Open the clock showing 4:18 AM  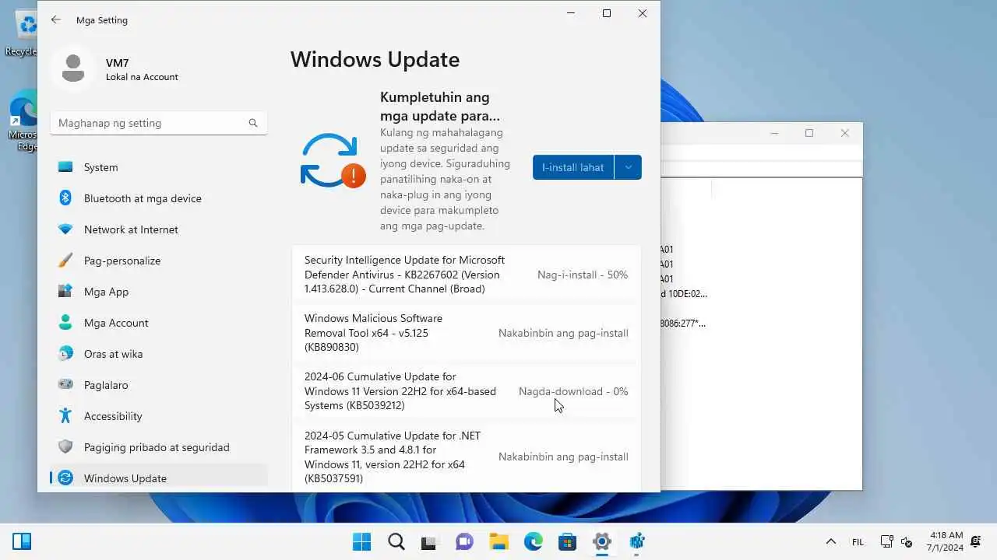click(945, 541)
